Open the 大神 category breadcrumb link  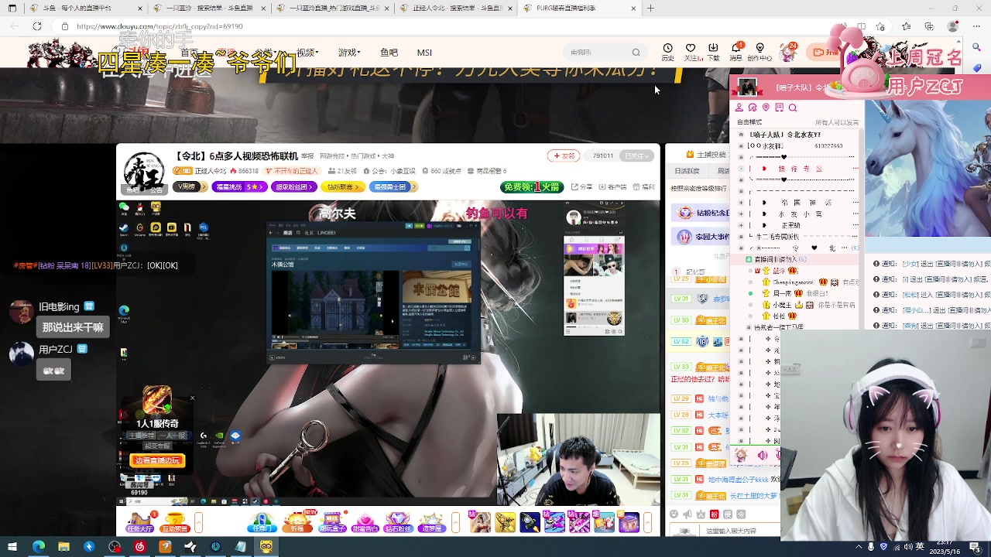pos(388,156)
